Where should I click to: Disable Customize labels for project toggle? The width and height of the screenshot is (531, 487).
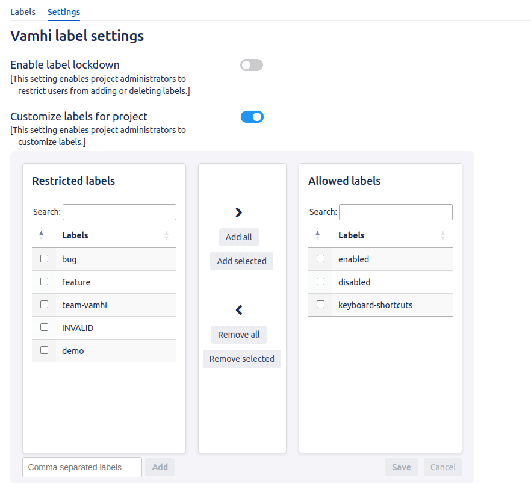[252, 117]
